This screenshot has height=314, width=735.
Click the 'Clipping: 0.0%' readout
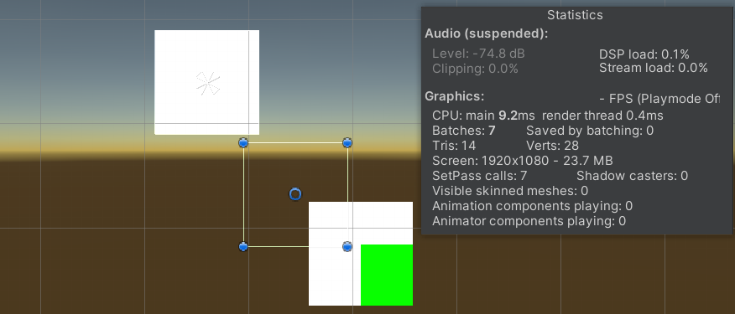click(x=475, y=69)
